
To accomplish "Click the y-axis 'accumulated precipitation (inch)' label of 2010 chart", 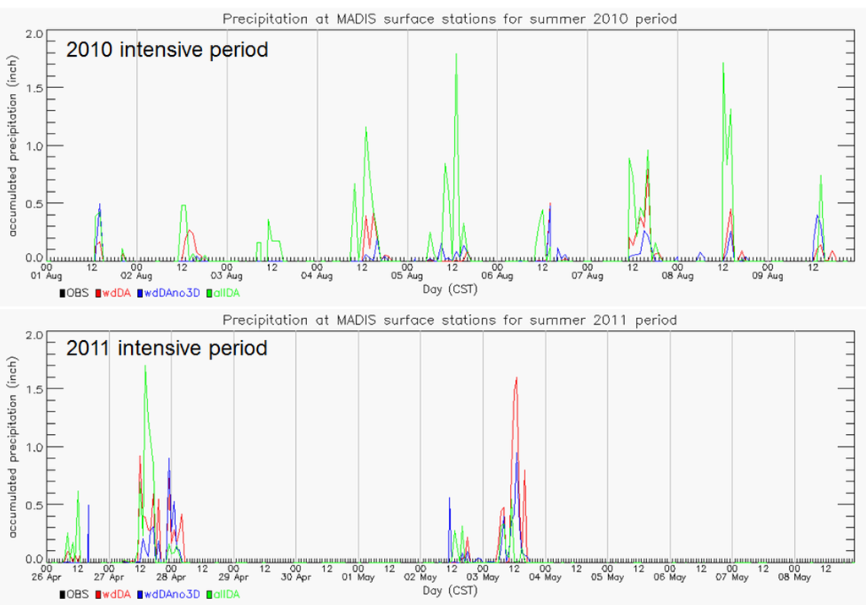I will coord(13,146).
